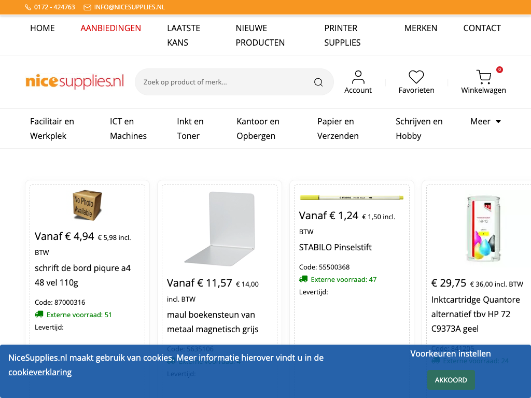Open Favorieten heart icon
The image size is (531, 398).
[416, 77]
